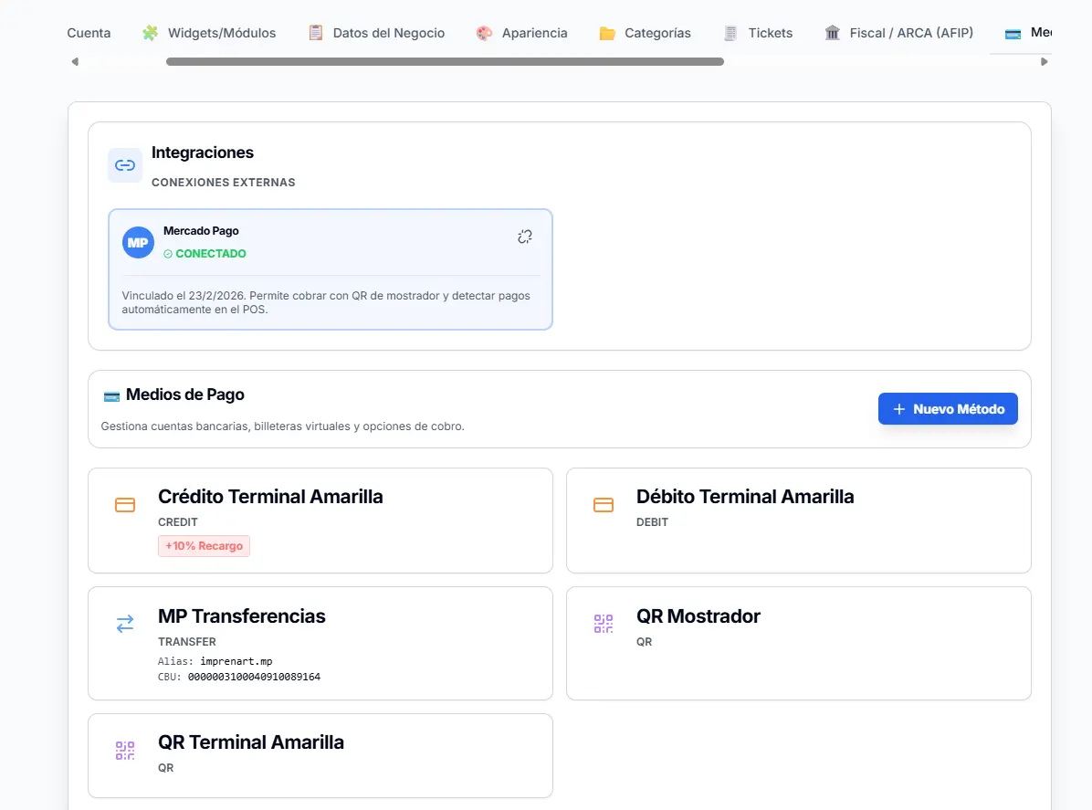Click the Mercado Pago unlink icon
Viewport: 1092px width, 810px height.
coord(525,237)
